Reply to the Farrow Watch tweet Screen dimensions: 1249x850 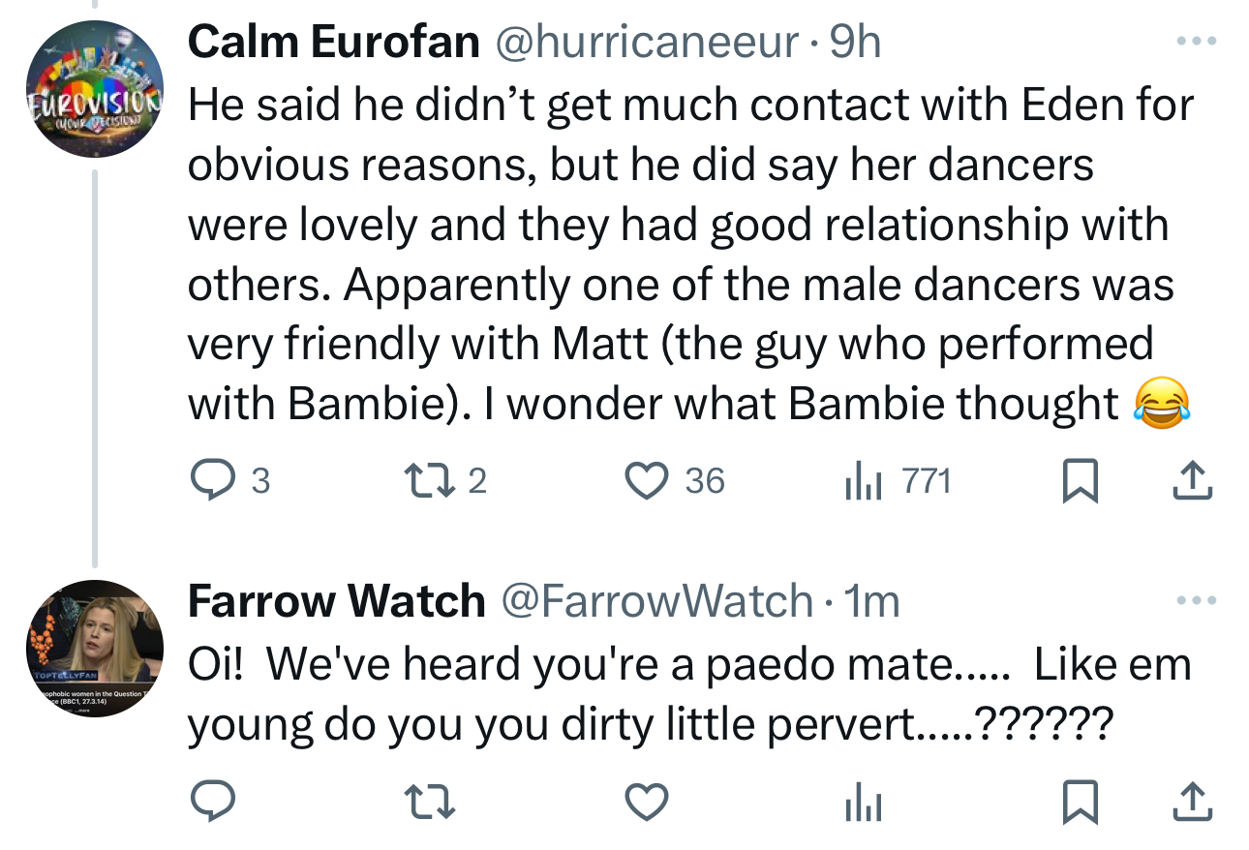(207, 800)
